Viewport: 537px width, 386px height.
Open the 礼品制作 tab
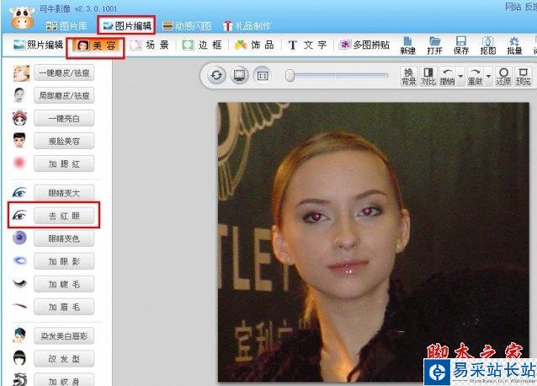tap(247, 26)
